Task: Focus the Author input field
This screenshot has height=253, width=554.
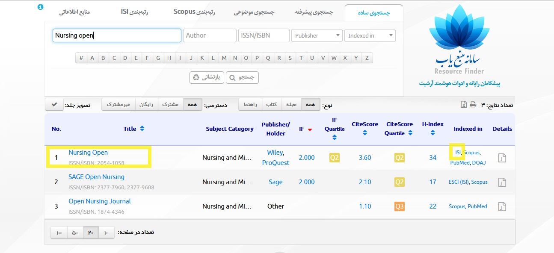Action: (x=210, y=35)
